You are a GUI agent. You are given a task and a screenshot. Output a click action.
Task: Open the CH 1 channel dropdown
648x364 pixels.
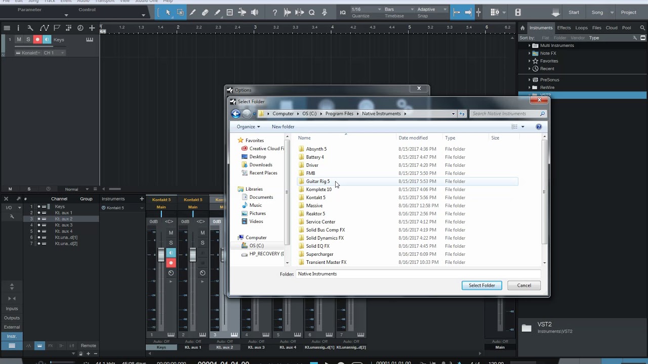54,53
